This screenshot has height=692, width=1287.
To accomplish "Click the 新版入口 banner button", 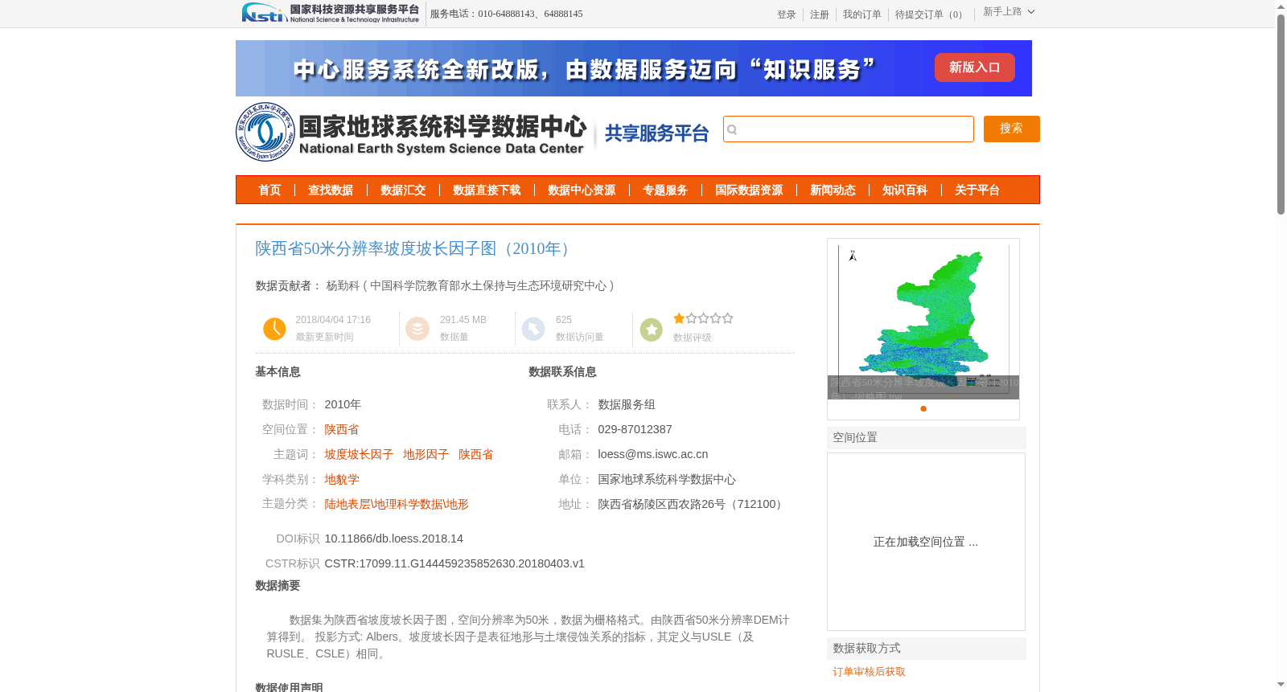I will pos(975,68).
